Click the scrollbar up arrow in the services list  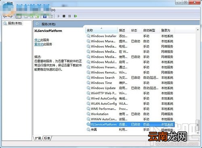click(198, 30)
